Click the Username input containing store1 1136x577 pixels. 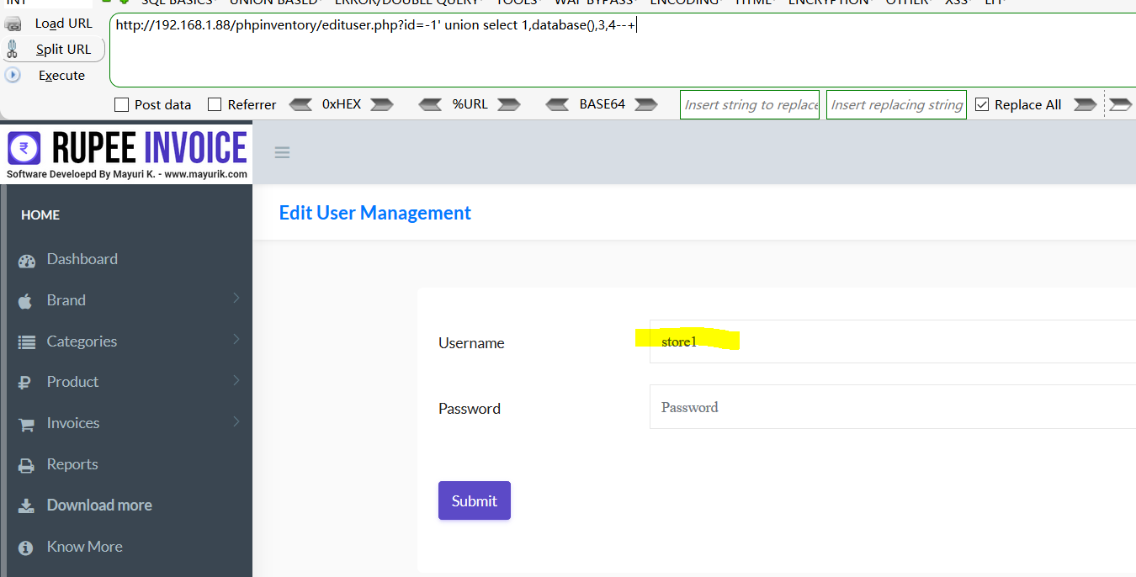(893, 341)
